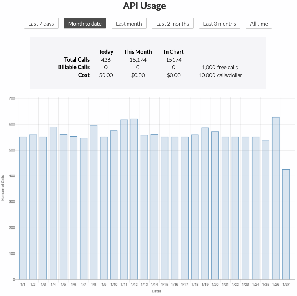
Task: Click the This Month total calls value
Action: tap(138, 60)
